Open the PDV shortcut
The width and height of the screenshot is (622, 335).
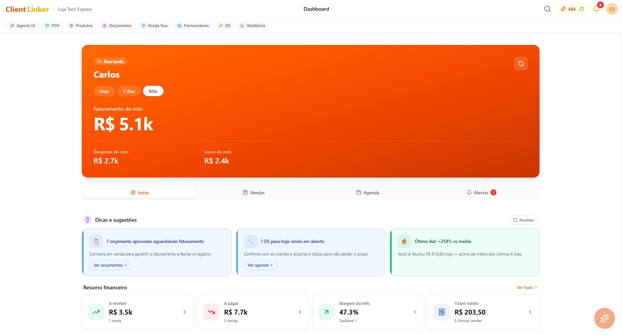[x=52, y=26]
